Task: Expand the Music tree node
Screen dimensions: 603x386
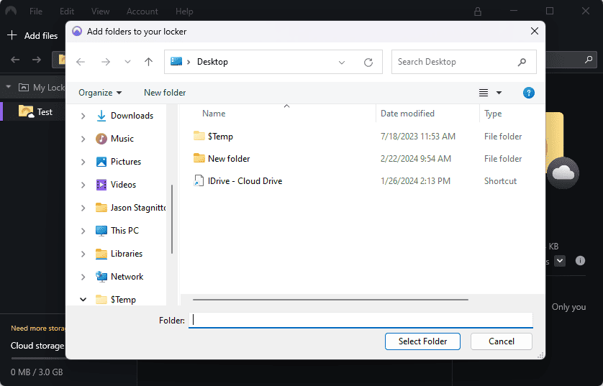Action: tap(83, 139)
